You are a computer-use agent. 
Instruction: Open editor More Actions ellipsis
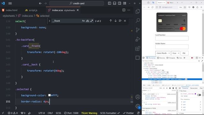[129, 10]
